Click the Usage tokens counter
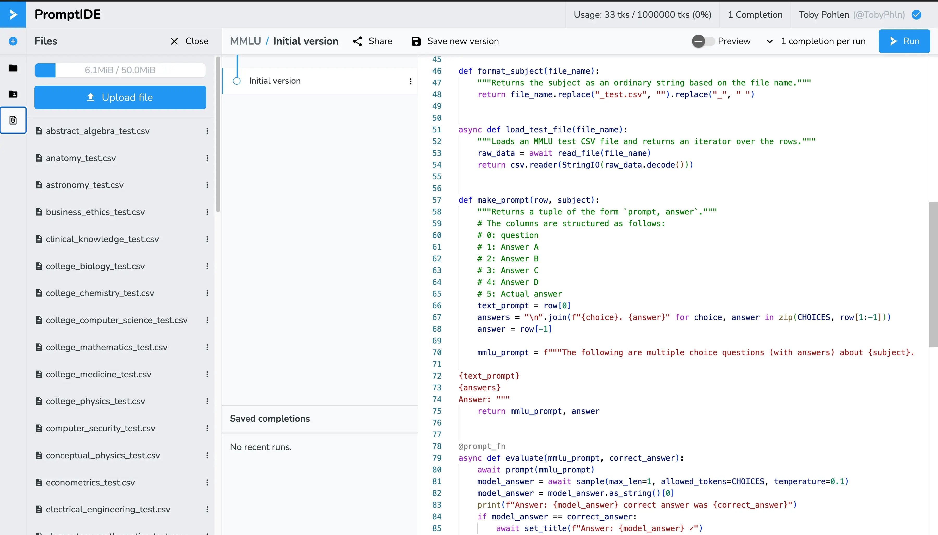 642,15
